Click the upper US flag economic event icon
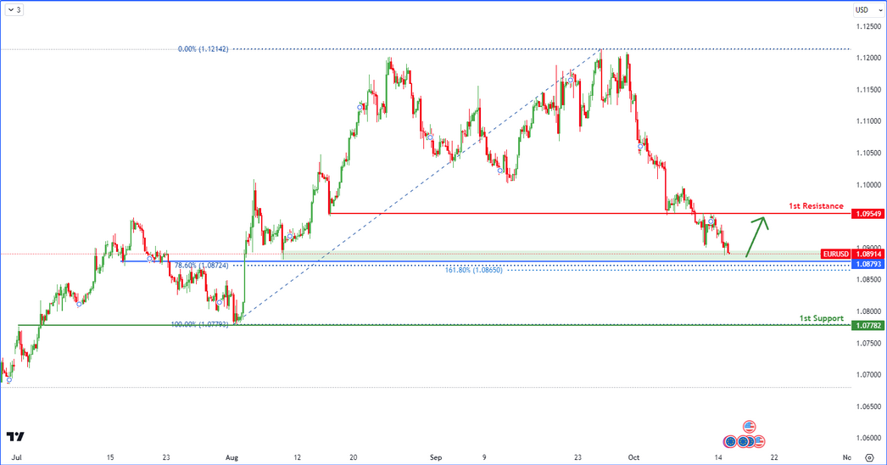This screenshot has width=887, height=465. point(749,427)
